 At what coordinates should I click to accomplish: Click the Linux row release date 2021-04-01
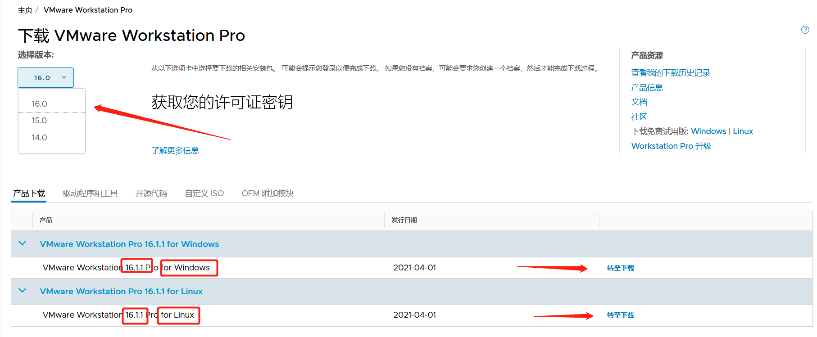pyautogui.click(x=414, y=315)
